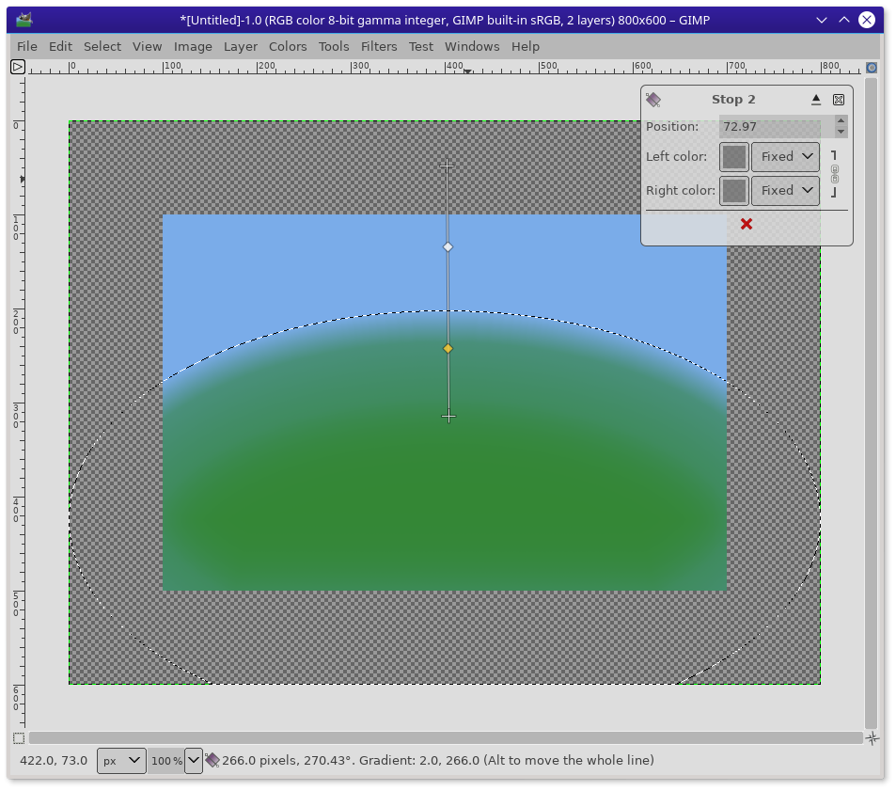Click the eject icon in Stop 2 panel
Screen dimensions: 896x791
click(816, 100)
